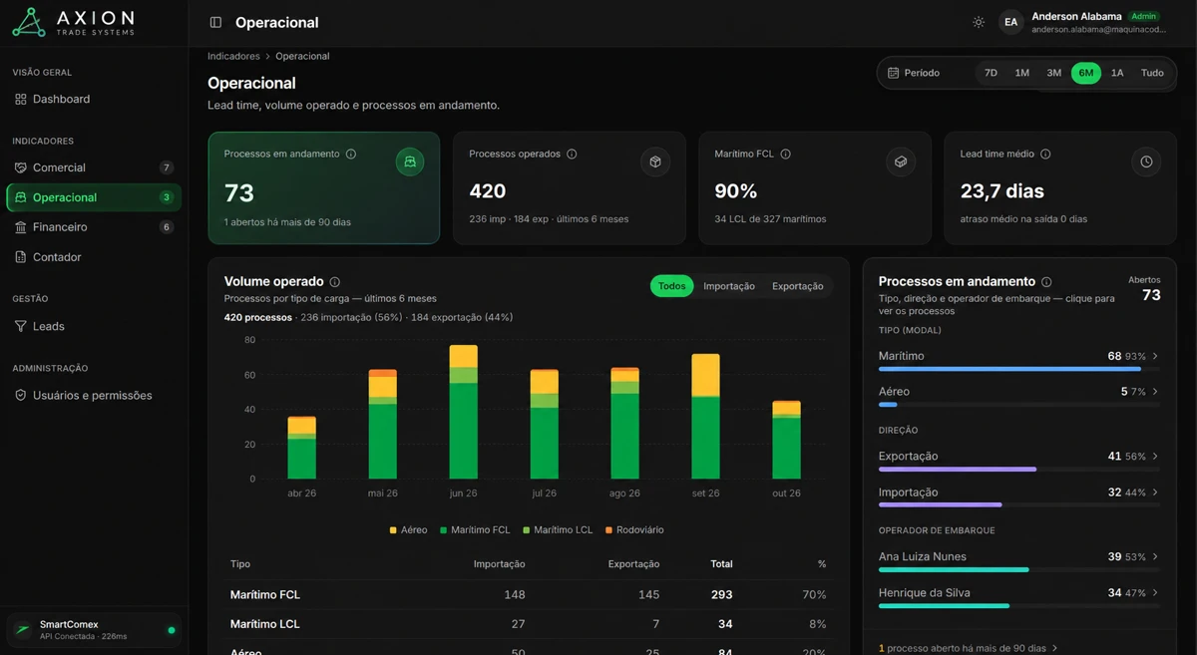1197x655 pixels.
Task: Expand the Ana Luiza Nunes row chevron
Action: tap(1155, 556)
